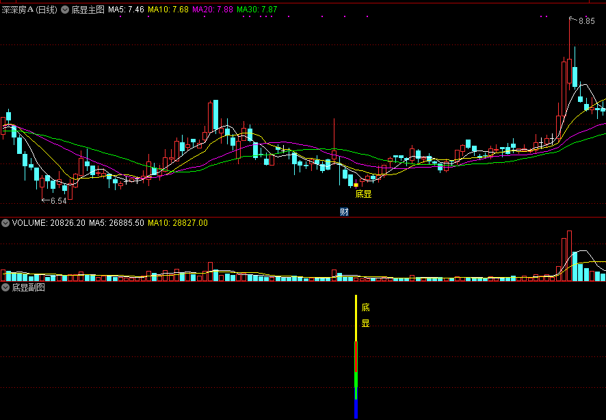The image size is (606, 420).
Task: Click the yellow 底显 signal marker on main chart
Action: (363, 194)
